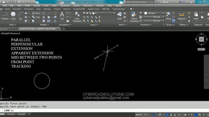The width and height of the screenshot is (209, 117).
Task: Click the Match Properties tool
Action: (x=134, y=17)
